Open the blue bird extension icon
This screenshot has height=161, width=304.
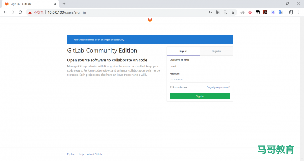[x=273, y=12]
